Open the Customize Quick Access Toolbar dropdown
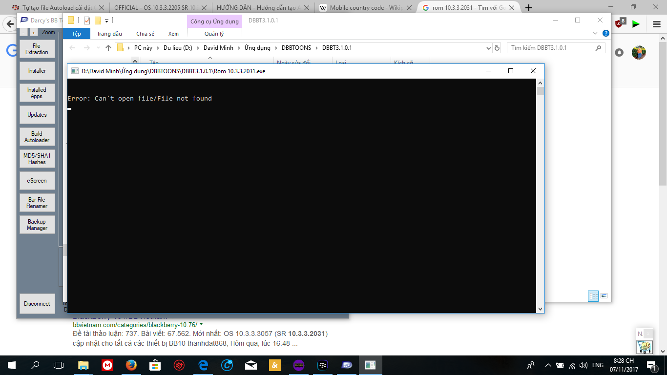The image size is (667, 375). click(x=106, y=21)
